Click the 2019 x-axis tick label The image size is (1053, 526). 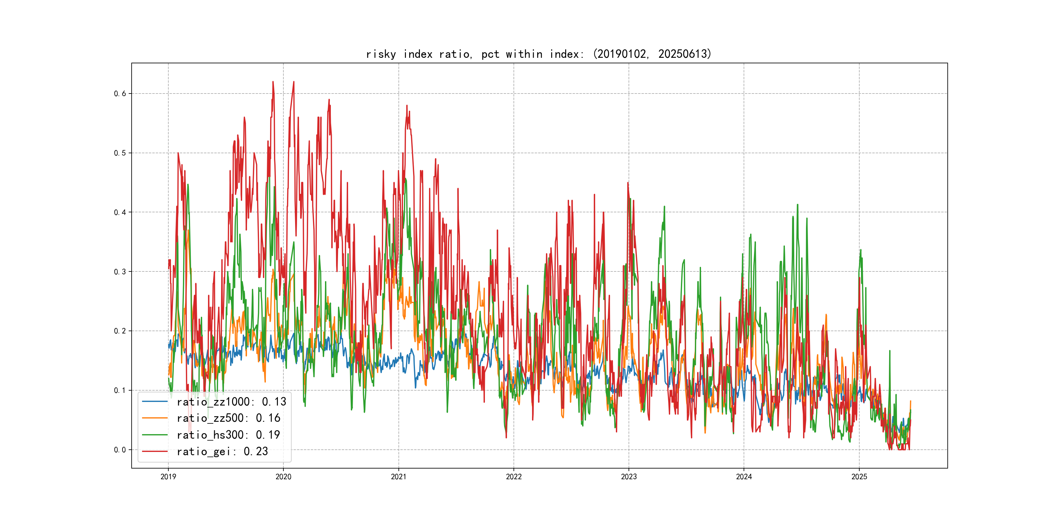(x=168, y=477)
